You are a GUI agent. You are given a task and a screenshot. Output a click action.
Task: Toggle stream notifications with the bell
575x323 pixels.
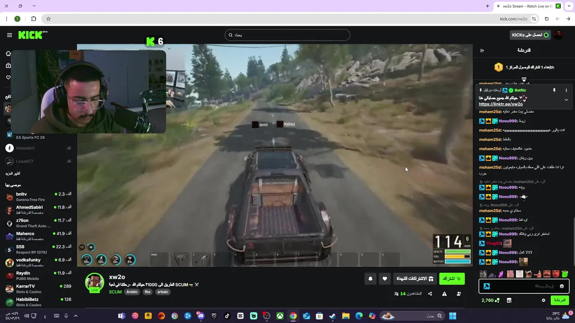pyautogui.click(x=370, y=279)
